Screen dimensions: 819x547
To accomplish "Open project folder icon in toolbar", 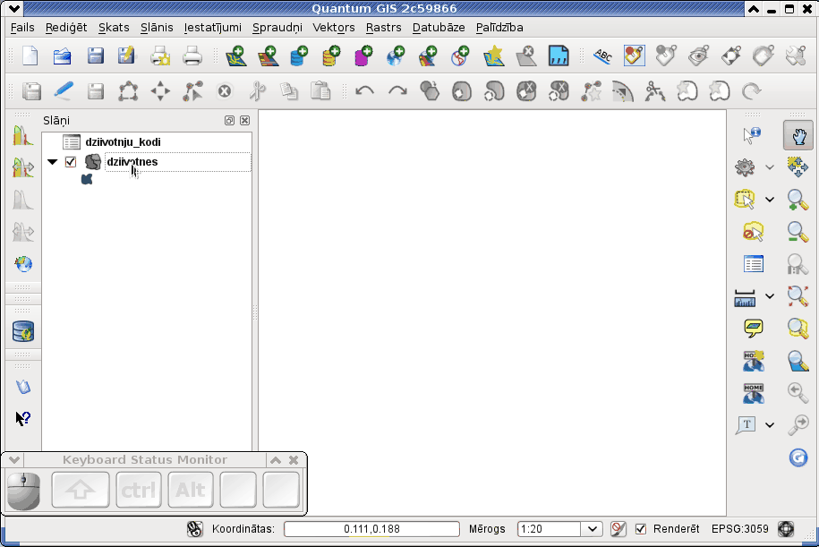I will [x=62, y=56].
